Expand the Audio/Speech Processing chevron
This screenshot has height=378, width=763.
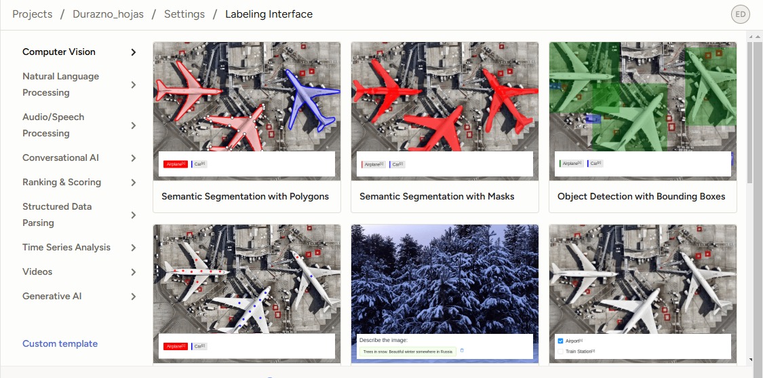click(x=134, y=126)
